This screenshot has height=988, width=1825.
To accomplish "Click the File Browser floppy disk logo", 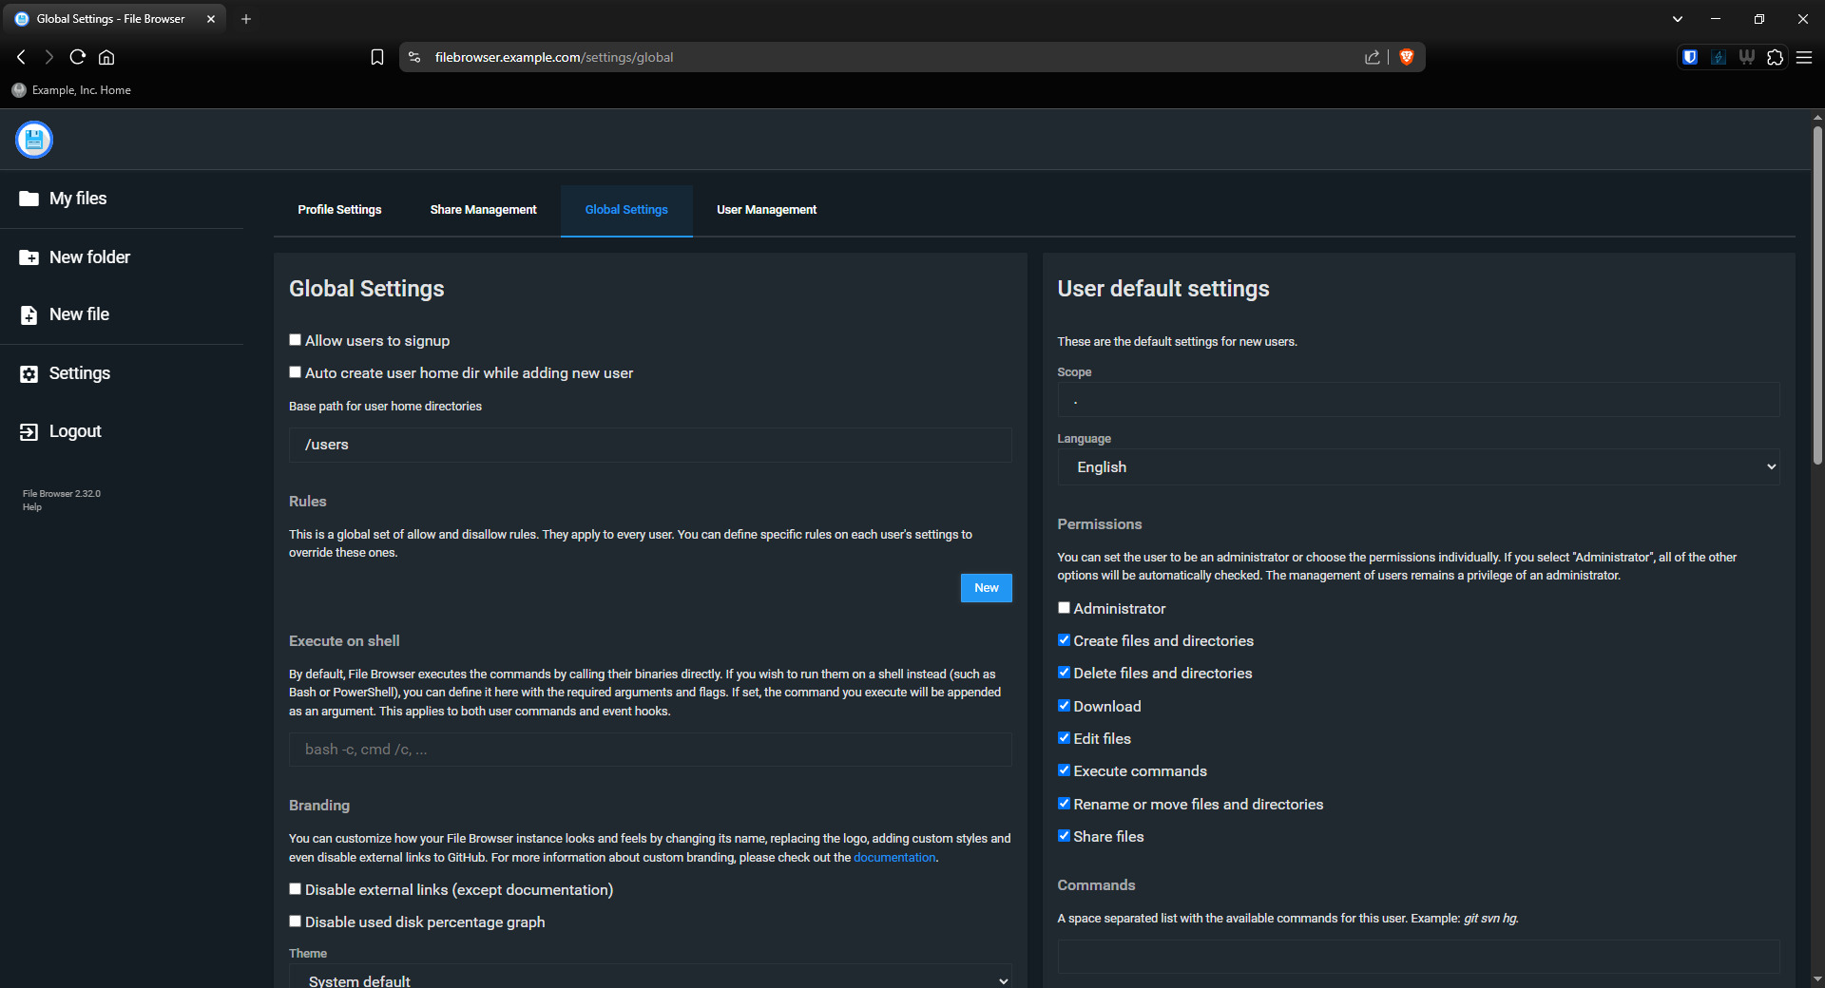I will 34,140.
